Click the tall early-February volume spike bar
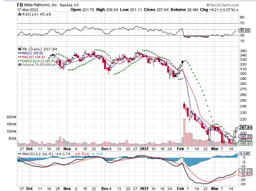 (x=184, y=132)
